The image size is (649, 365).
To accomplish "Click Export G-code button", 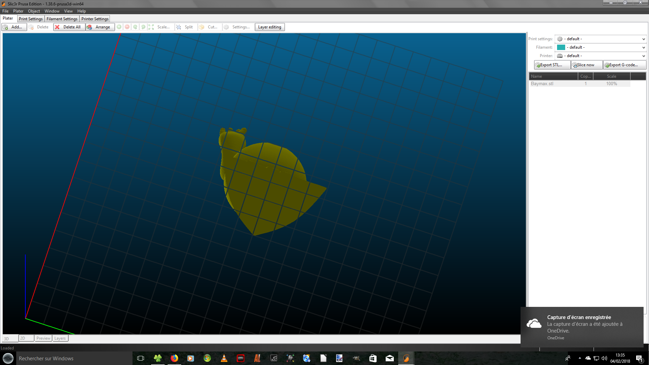I will tap(624, 65).
